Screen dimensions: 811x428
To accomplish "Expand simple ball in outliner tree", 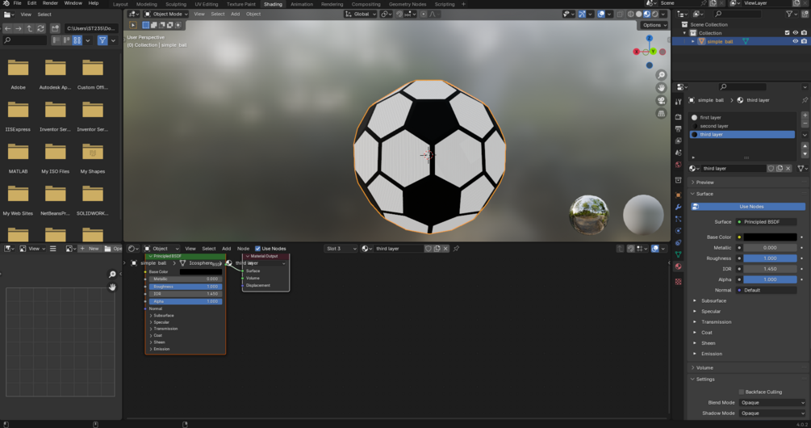I will coord(693,41).
